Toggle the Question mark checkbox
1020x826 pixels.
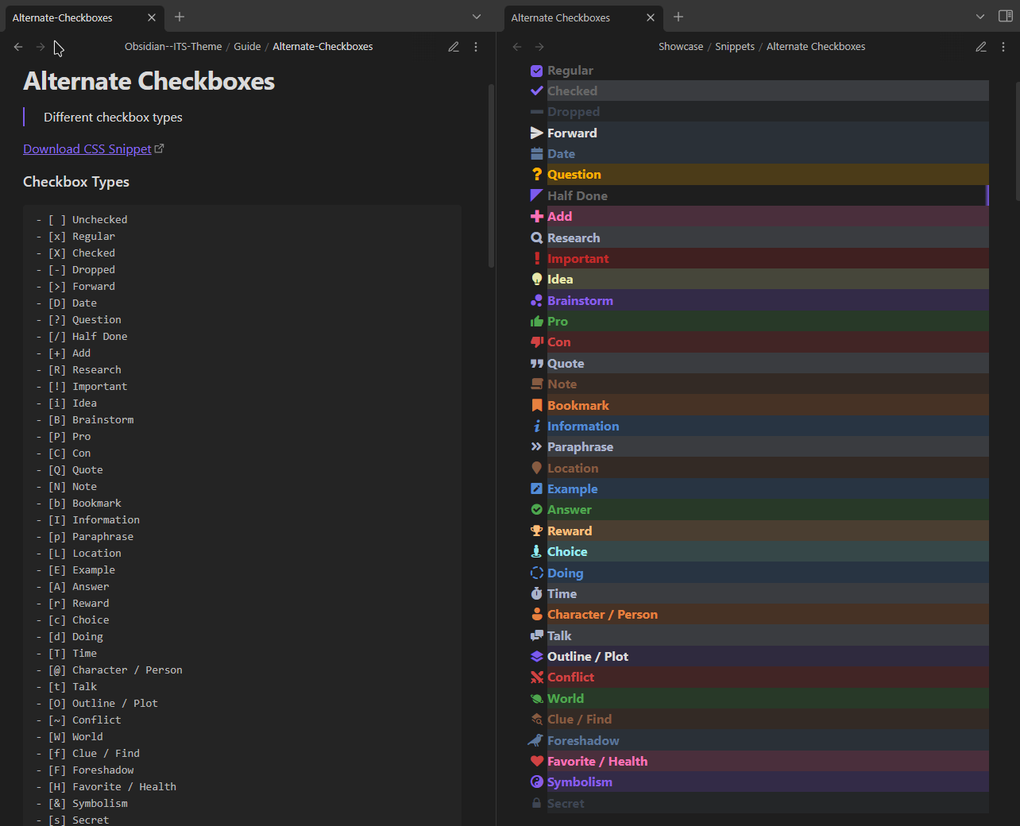pyautogui.click(x=537, y=175)
